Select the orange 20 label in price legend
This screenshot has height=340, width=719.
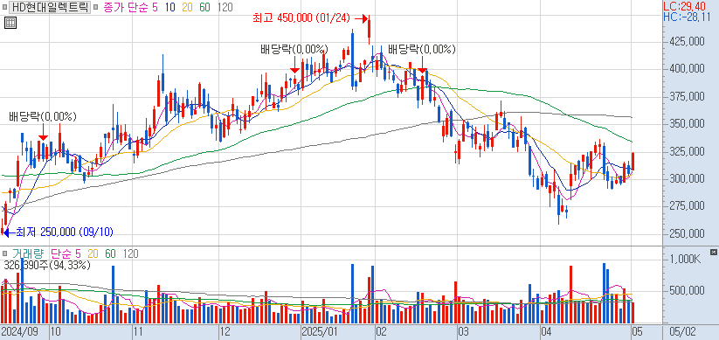tap(186, 7)
